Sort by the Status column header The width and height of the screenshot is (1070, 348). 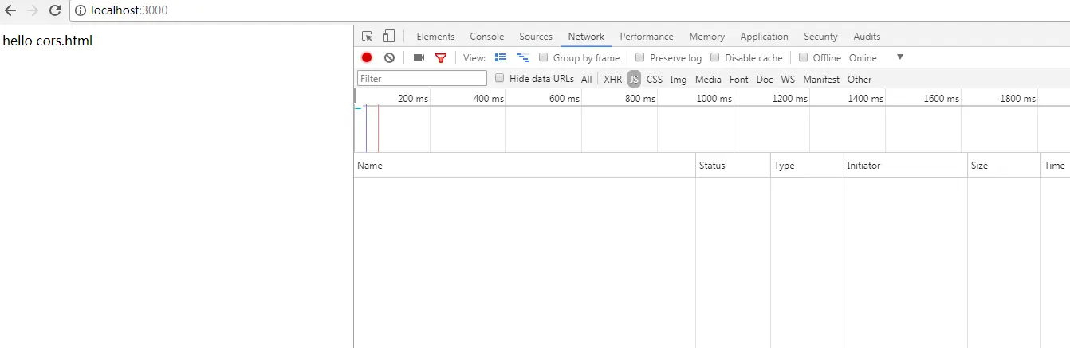click(x=733, y=166)
